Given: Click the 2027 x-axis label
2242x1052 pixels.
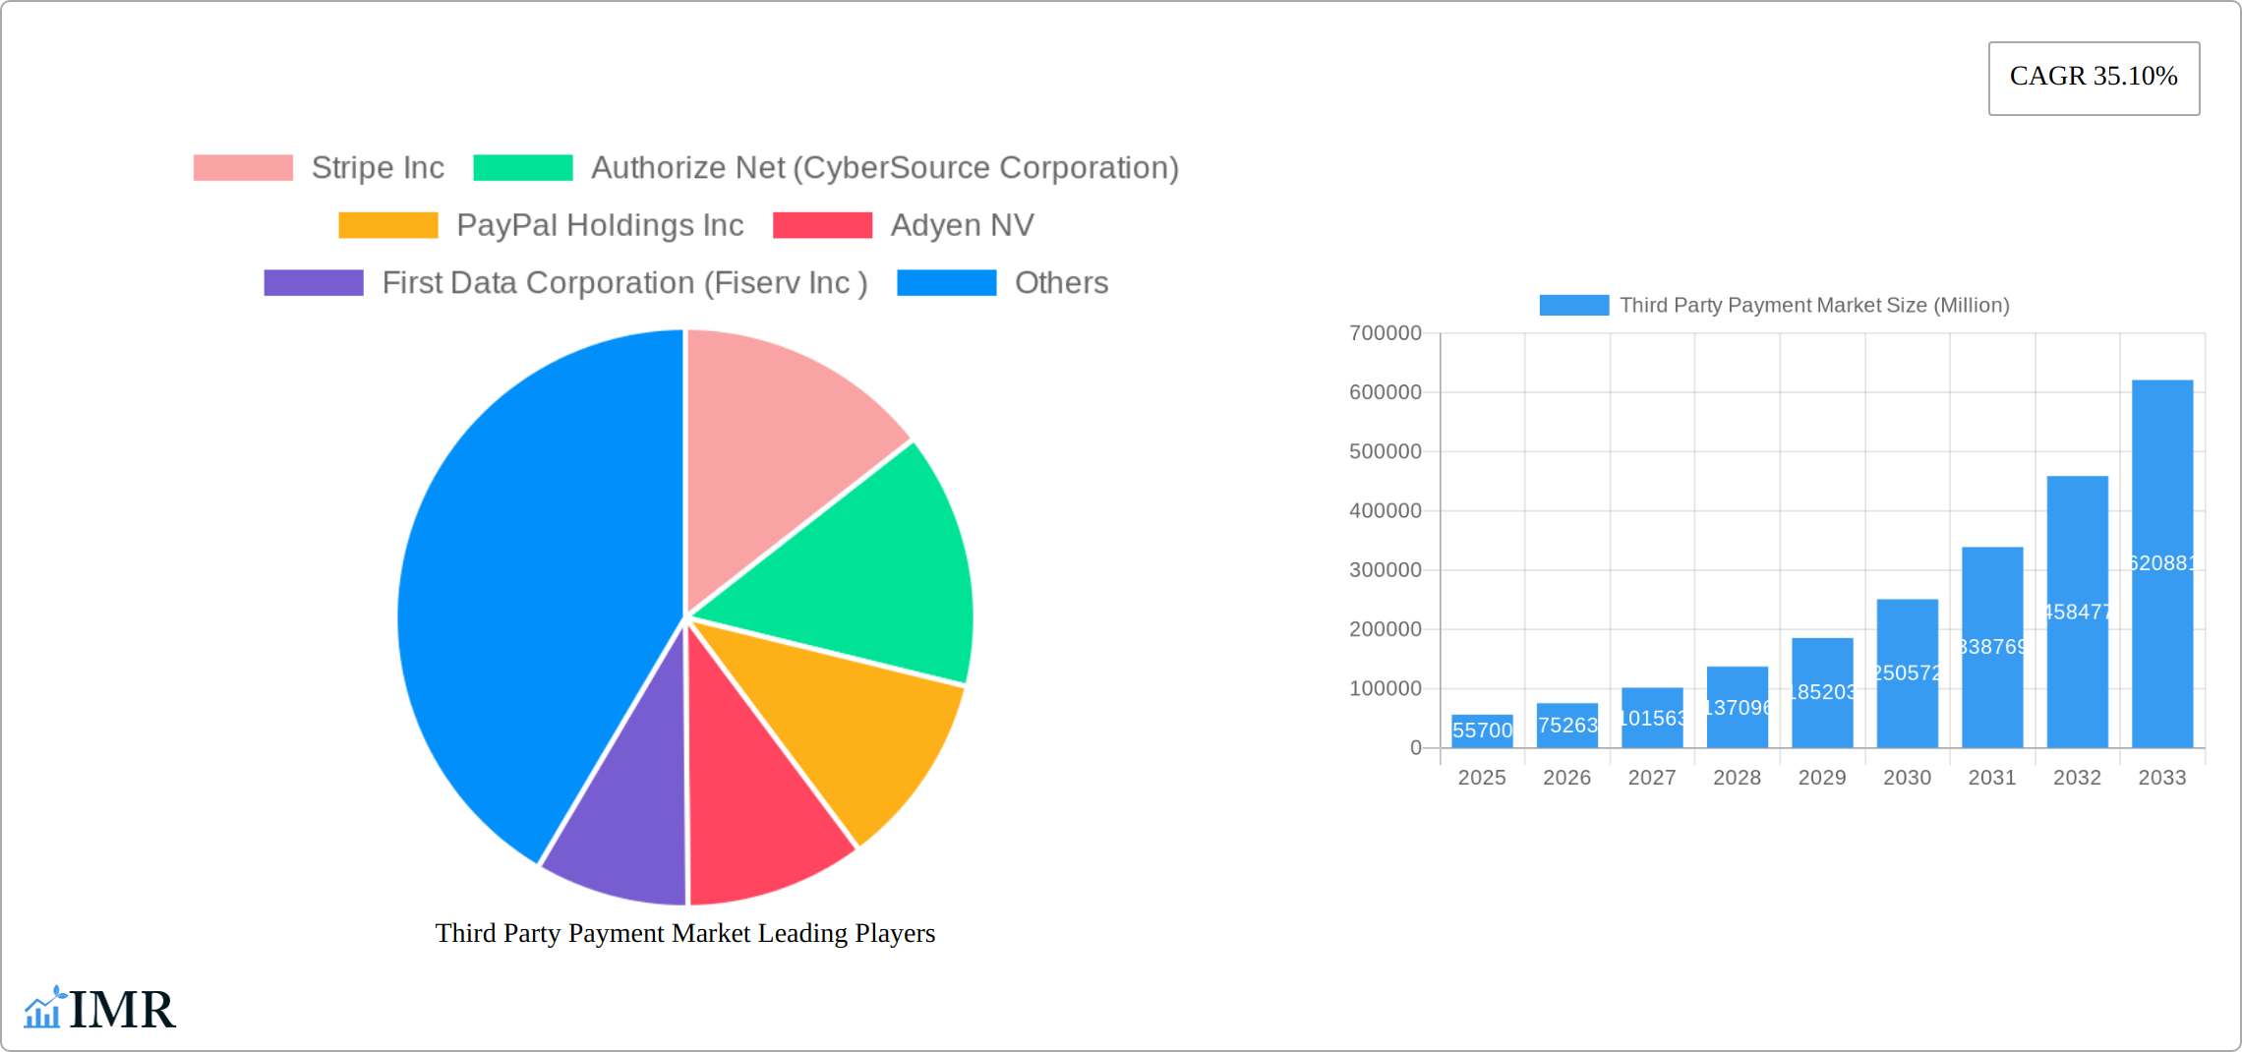Looking at the screenshot, I should click(1652, 778).
